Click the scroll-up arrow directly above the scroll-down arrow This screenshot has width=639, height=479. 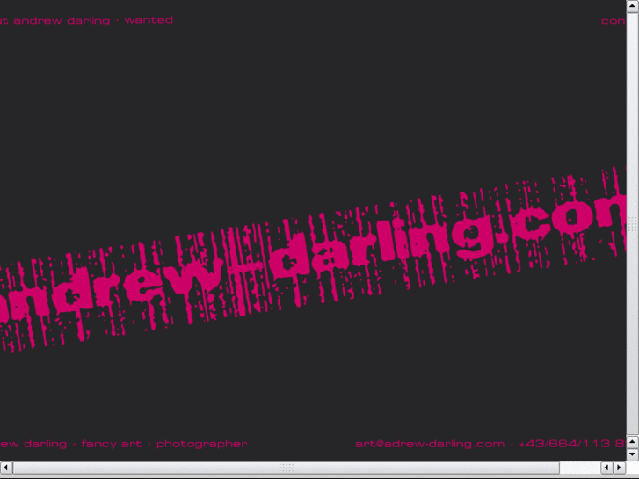click(633, 441)
